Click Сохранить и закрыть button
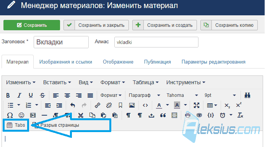This screenshot has width=265, height=147. point(96,25)
